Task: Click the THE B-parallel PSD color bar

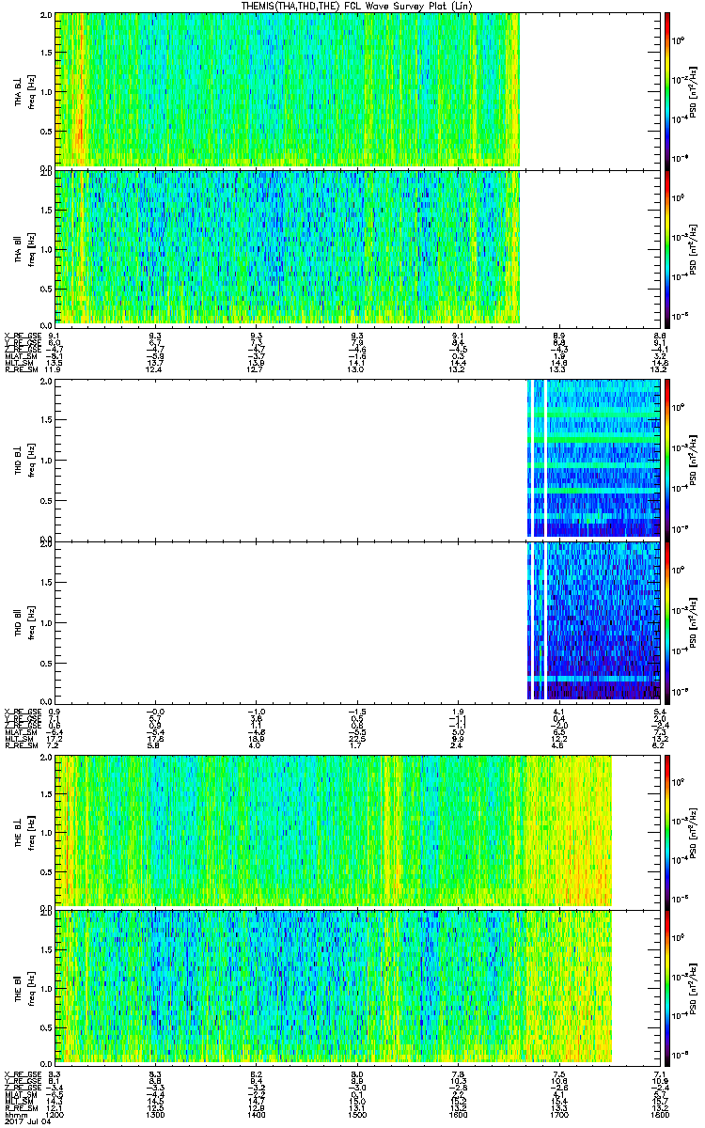Action: tap(668, 988)
